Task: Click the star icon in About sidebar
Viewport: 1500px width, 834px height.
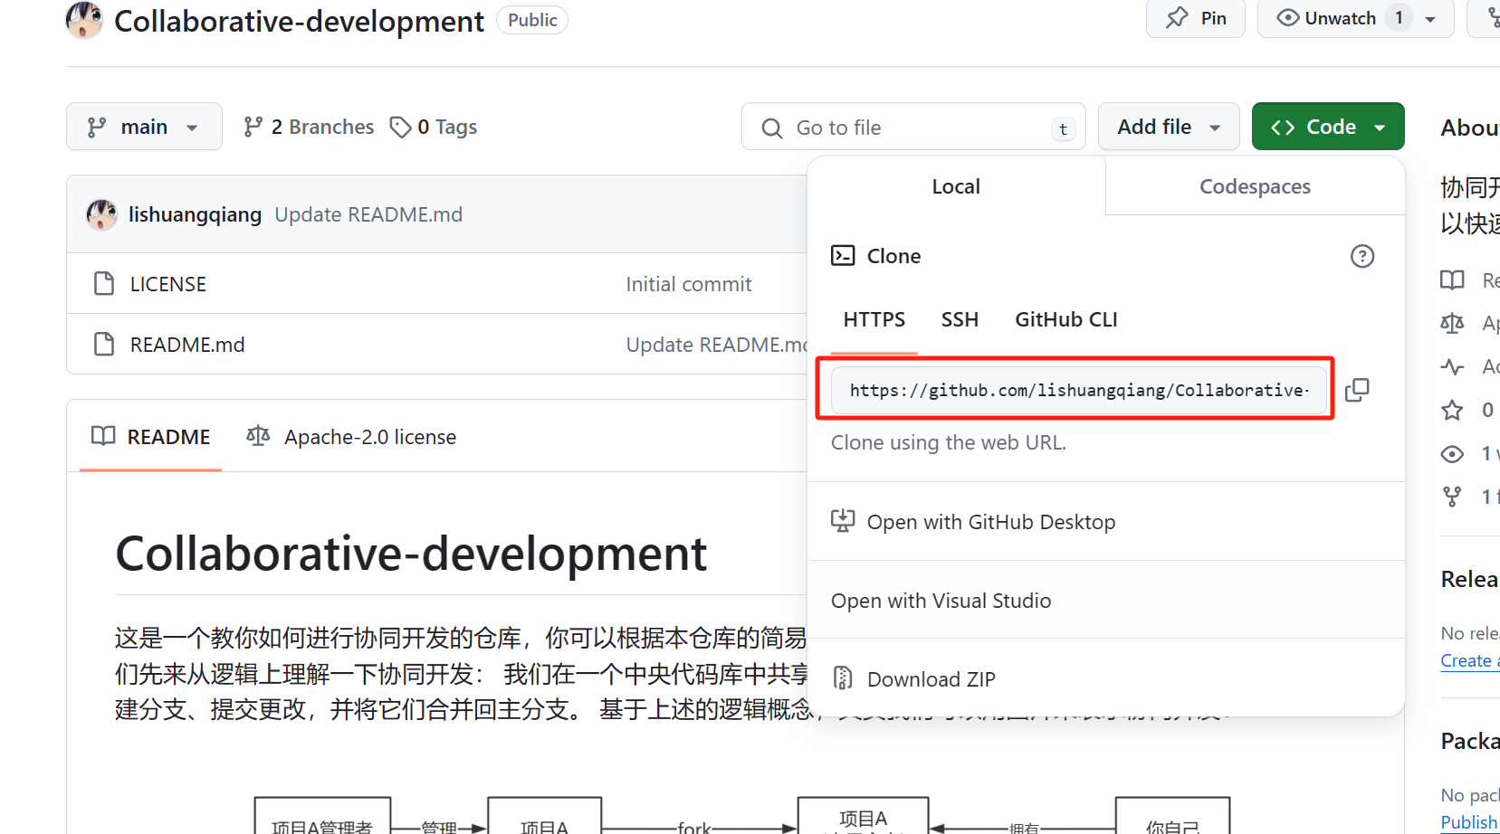Action: point(1452,410)
